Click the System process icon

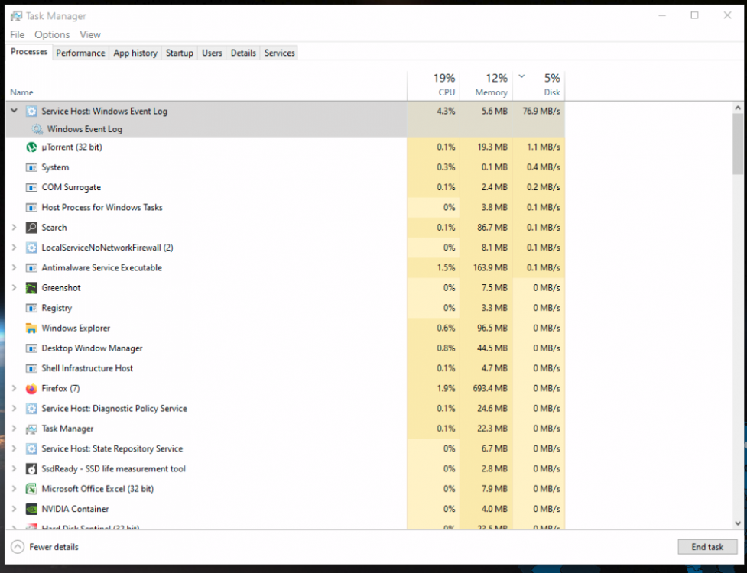pyautogui.click(x=31, y=167)
